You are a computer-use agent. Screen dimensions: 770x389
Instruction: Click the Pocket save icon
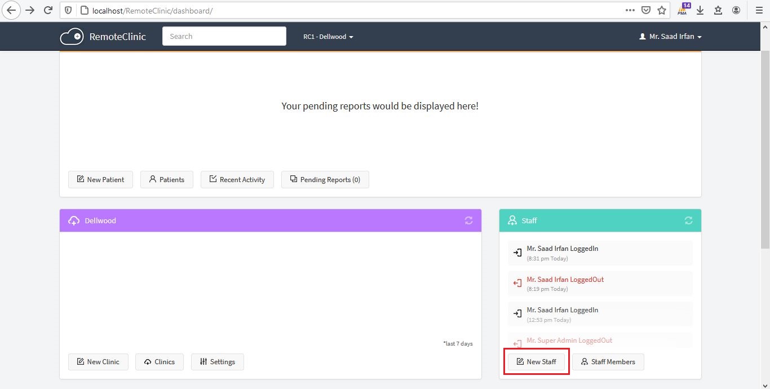[646, 10]
